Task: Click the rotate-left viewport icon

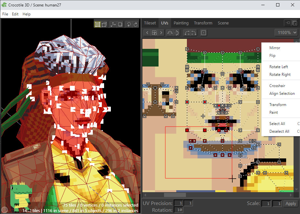Action: (x=128, y=24)
